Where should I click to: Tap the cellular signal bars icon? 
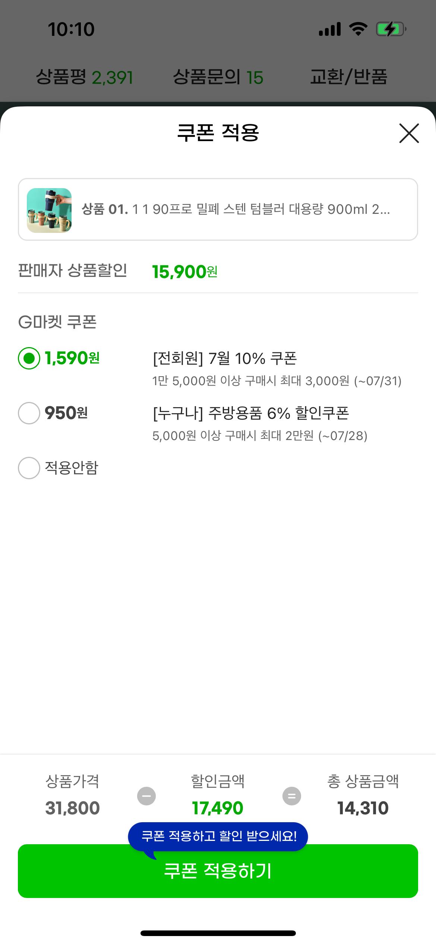click(x=330, y=29)
